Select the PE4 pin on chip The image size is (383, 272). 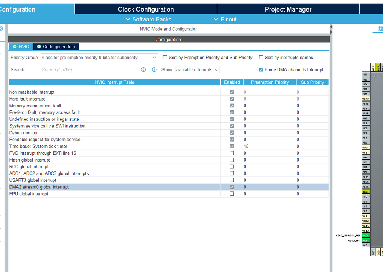(366, 84)
